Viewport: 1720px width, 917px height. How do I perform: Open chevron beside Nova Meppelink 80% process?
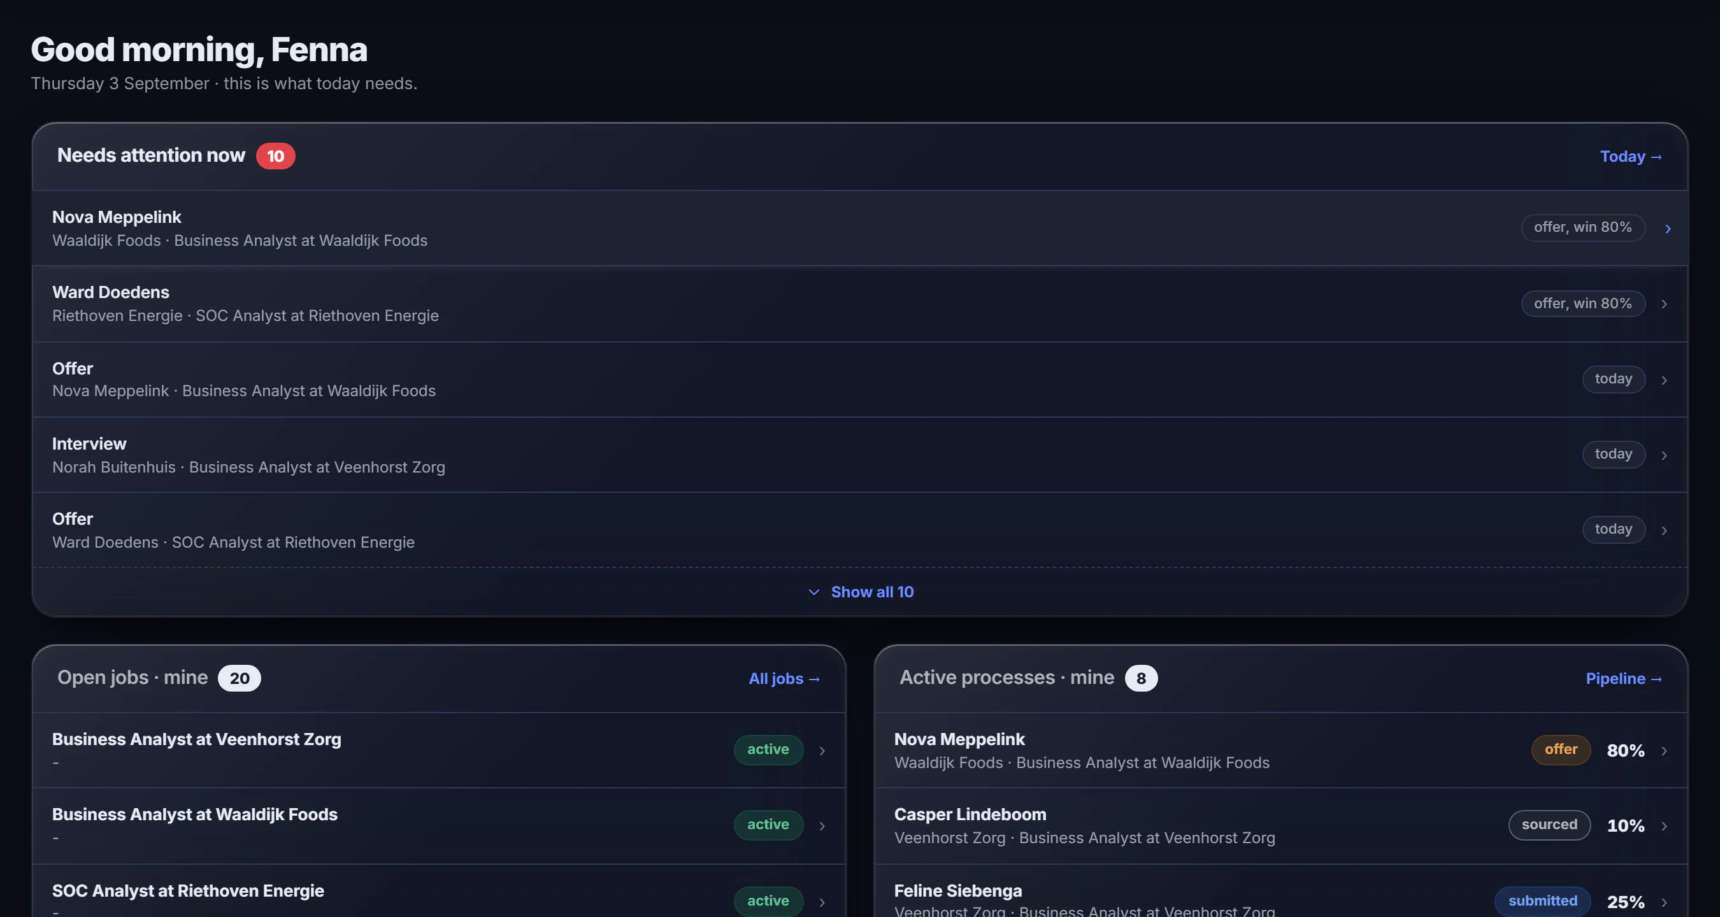1664,751
